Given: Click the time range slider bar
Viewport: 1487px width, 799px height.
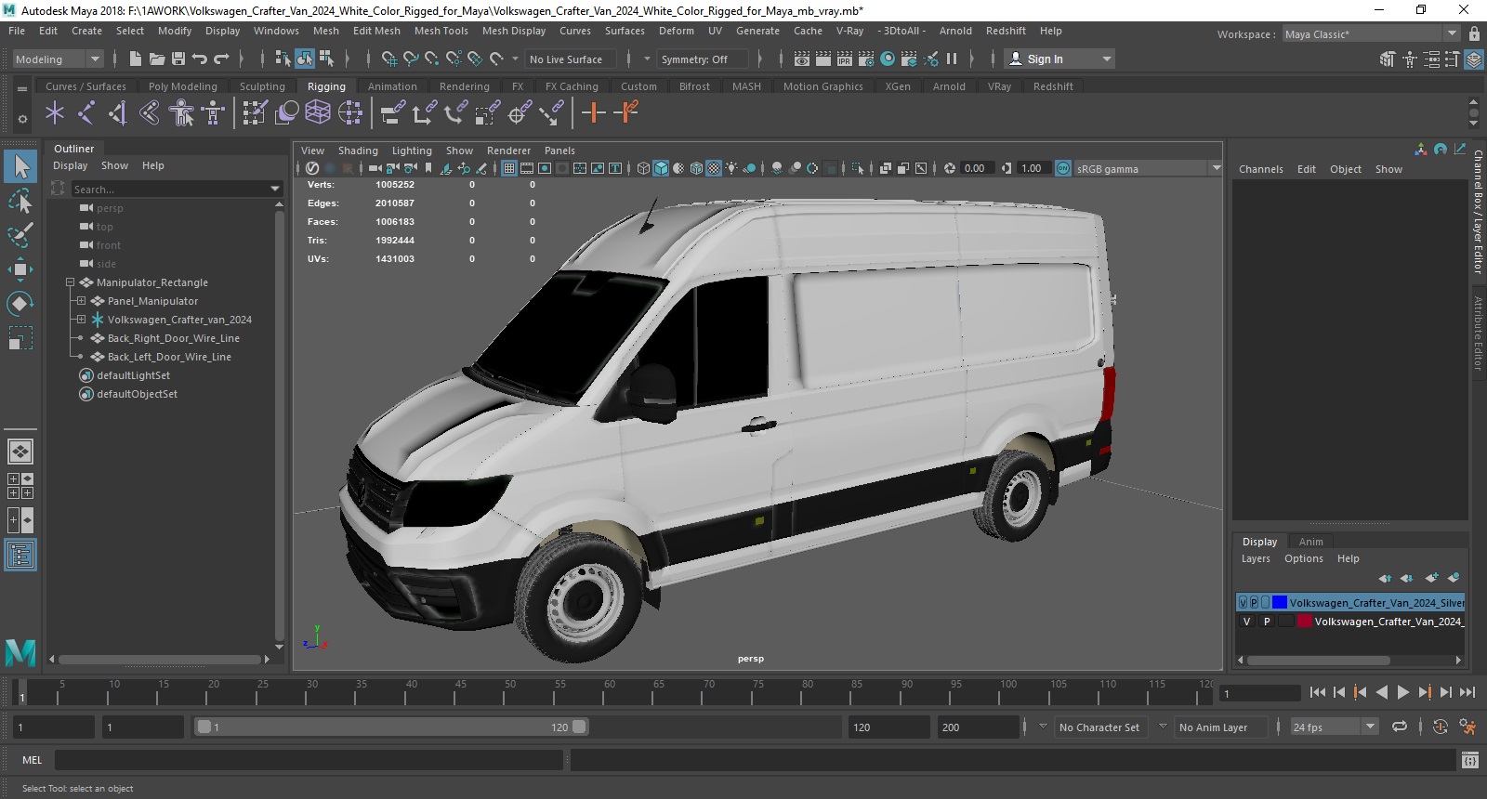Looking at the screenshot, I should coord(391,727).
